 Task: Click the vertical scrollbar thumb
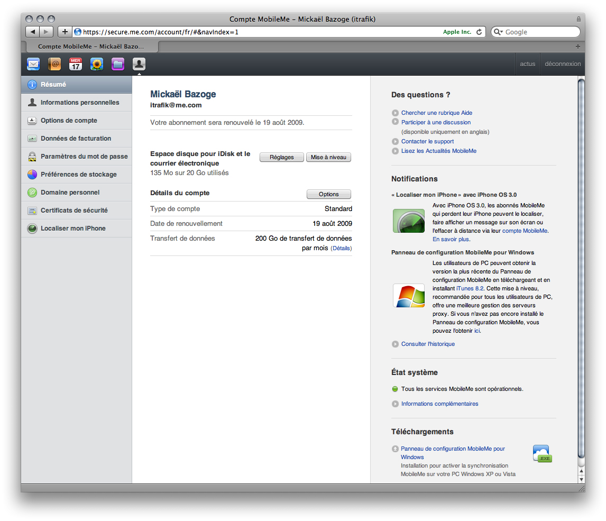[581, 269]
